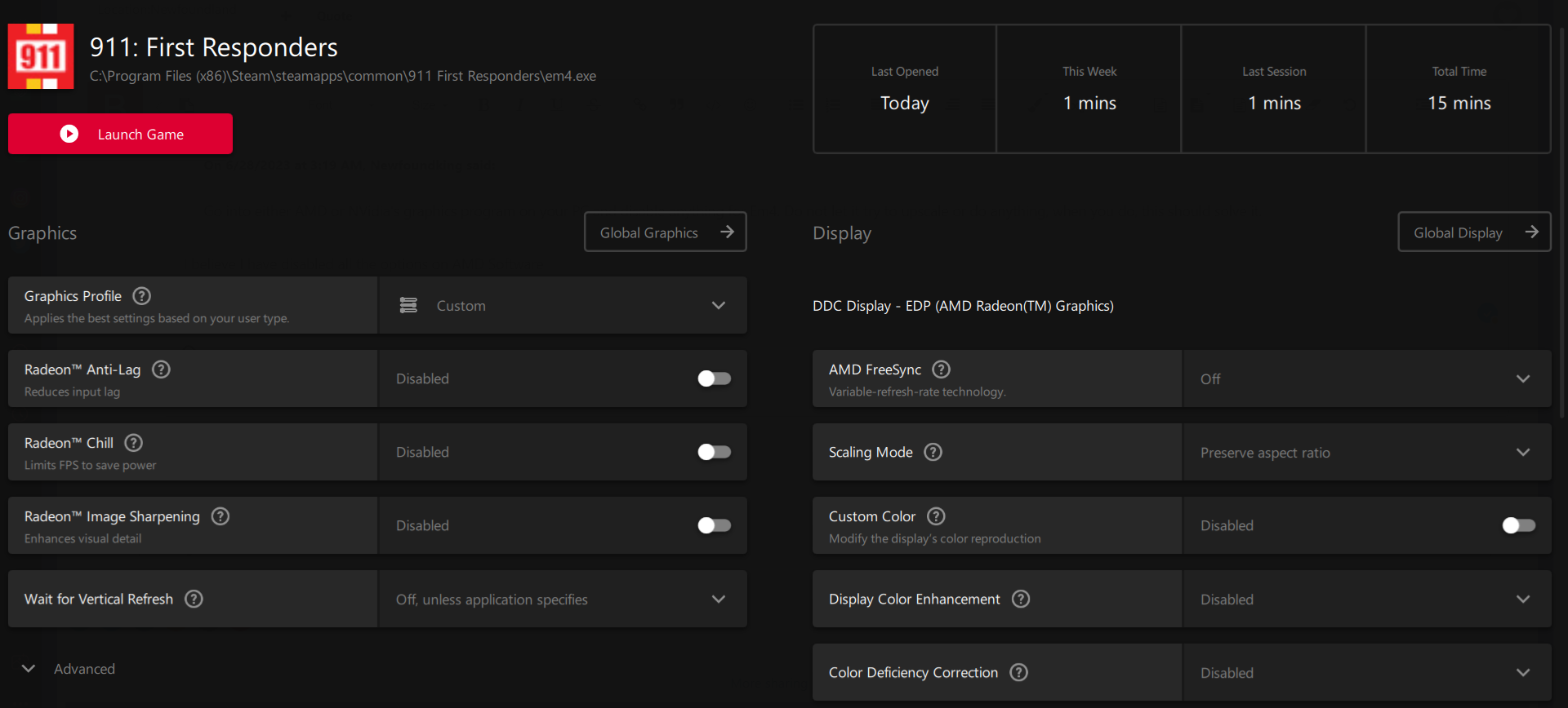
Task: Show help for Radeon Chill
Action: click(134, 443)
